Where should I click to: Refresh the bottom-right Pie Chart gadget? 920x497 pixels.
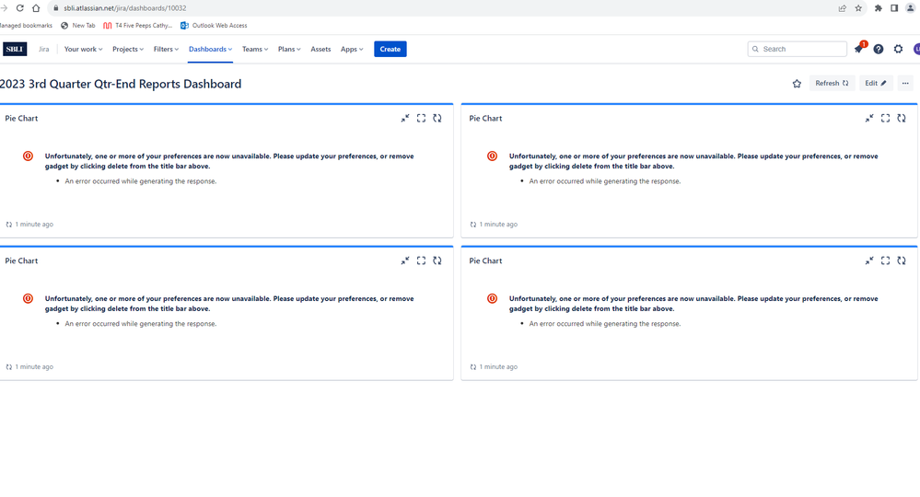[x=902, y=260]
